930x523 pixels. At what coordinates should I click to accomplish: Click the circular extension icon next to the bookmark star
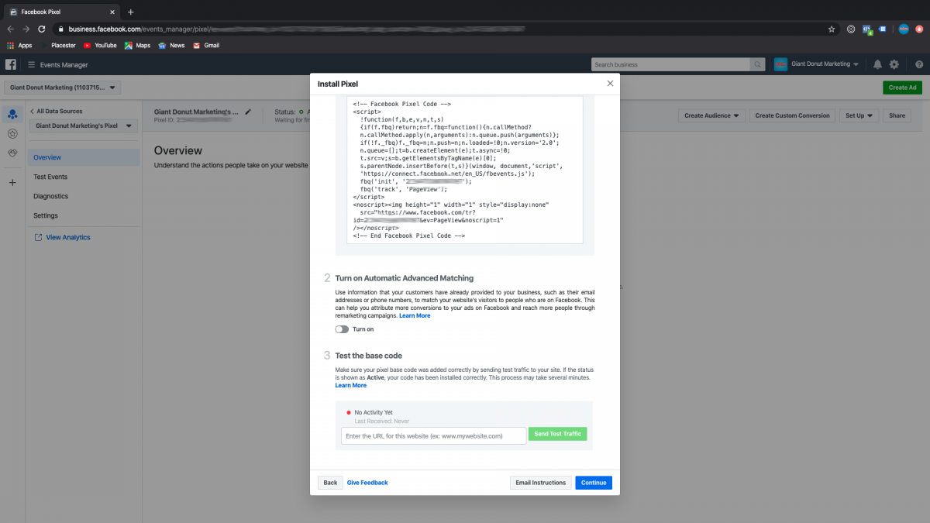(x=851, y=29)
